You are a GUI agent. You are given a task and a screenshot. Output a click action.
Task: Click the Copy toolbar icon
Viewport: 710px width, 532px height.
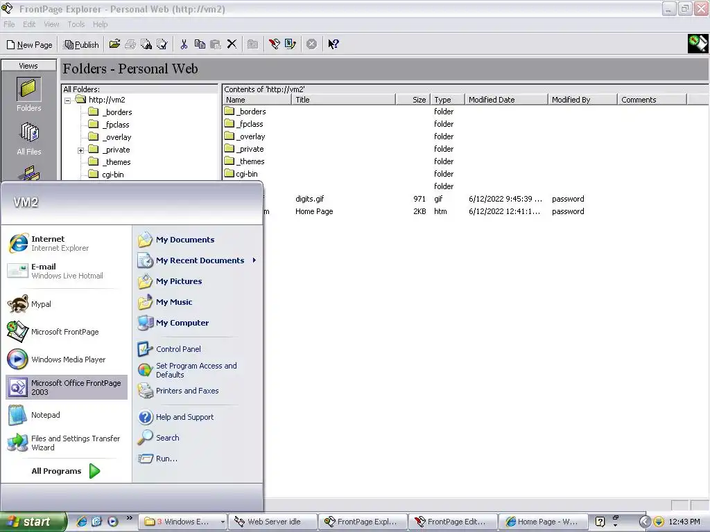[x=200, y=44]
